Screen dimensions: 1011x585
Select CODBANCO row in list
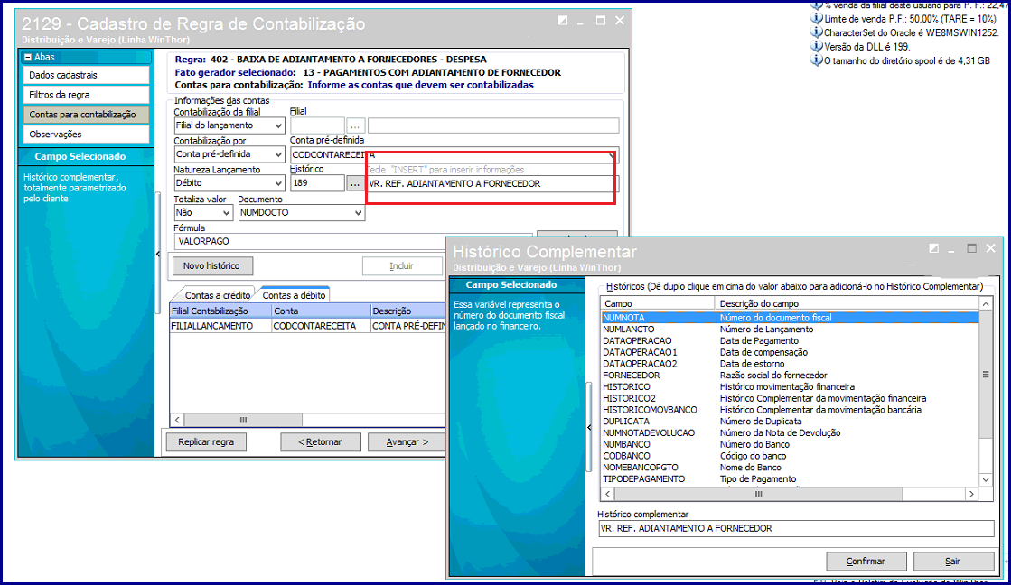[x=790, y=456]
